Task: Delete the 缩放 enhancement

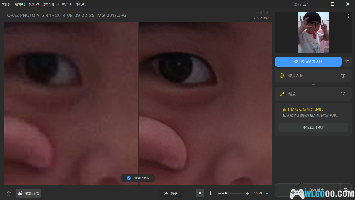Action: click(343, 94)
